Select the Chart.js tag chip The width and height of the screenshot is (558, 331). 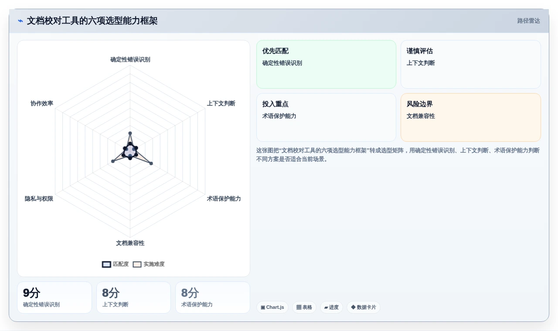[272, 307]
